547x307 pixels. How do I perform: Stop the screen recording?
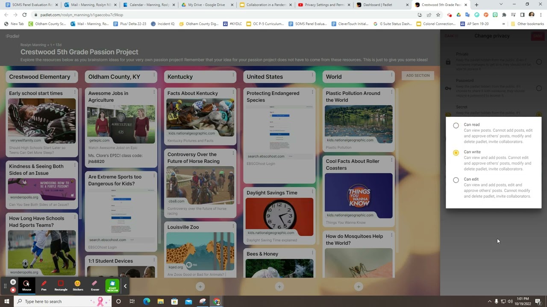coord(13,290)
